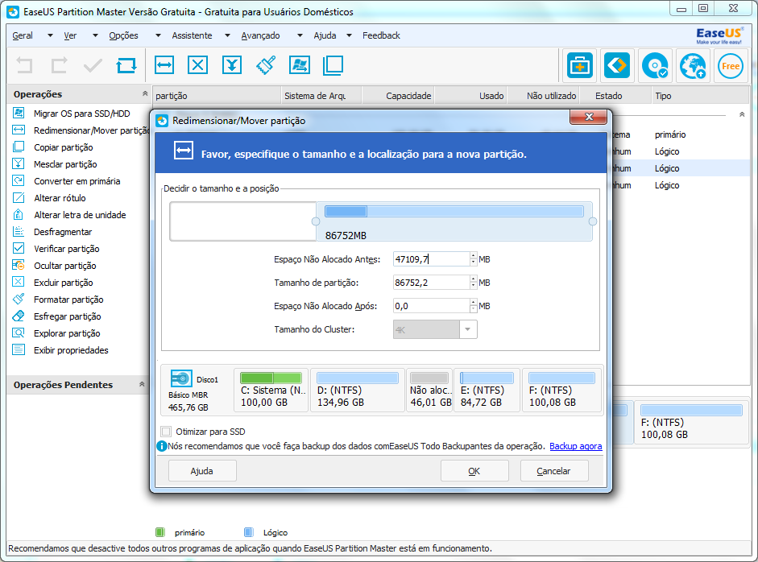Image resolution: width=758 pixels, height=562 pixels.
Task: Open the Opções menu
Action: coord(123,35)
